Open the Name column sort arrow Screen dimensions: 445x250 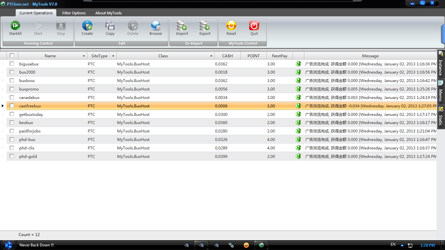[x=84, y=56]
